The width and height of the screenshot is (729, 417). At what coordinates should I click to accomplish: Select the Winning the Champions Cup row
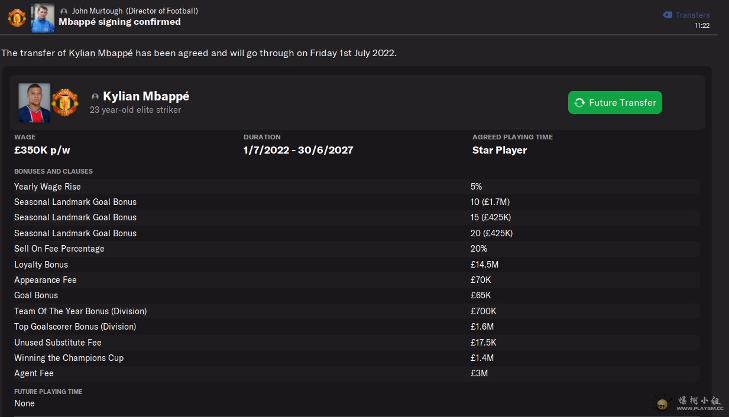pos(355,358)
